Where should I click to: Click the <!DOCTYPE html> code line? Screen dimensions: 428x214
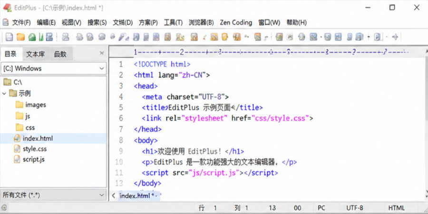(x=162, y=64)
